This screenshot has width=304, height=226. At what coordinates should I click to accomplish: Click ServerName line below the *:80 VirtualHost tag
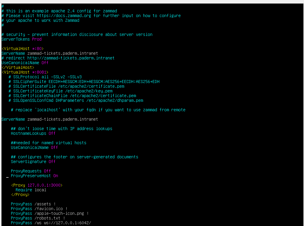50,53
